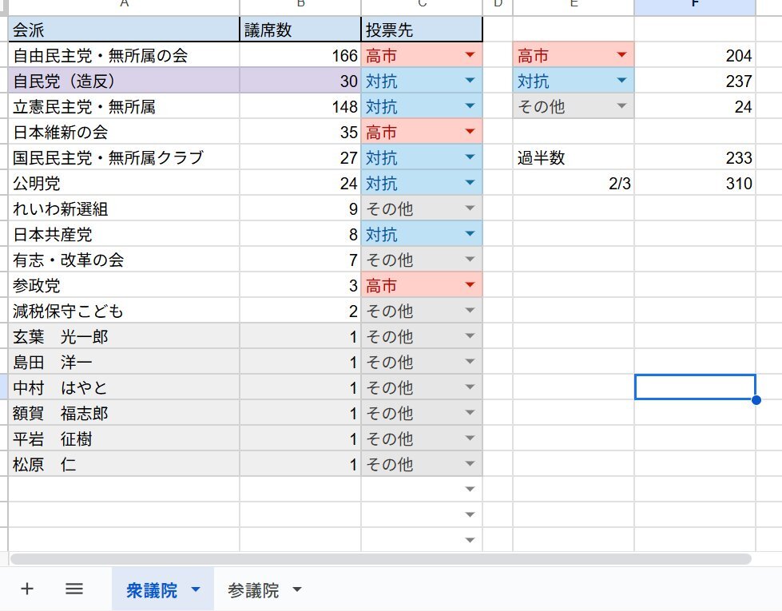
Task: Open vote dropdown for 参政党
Action: tap(470, 285)
